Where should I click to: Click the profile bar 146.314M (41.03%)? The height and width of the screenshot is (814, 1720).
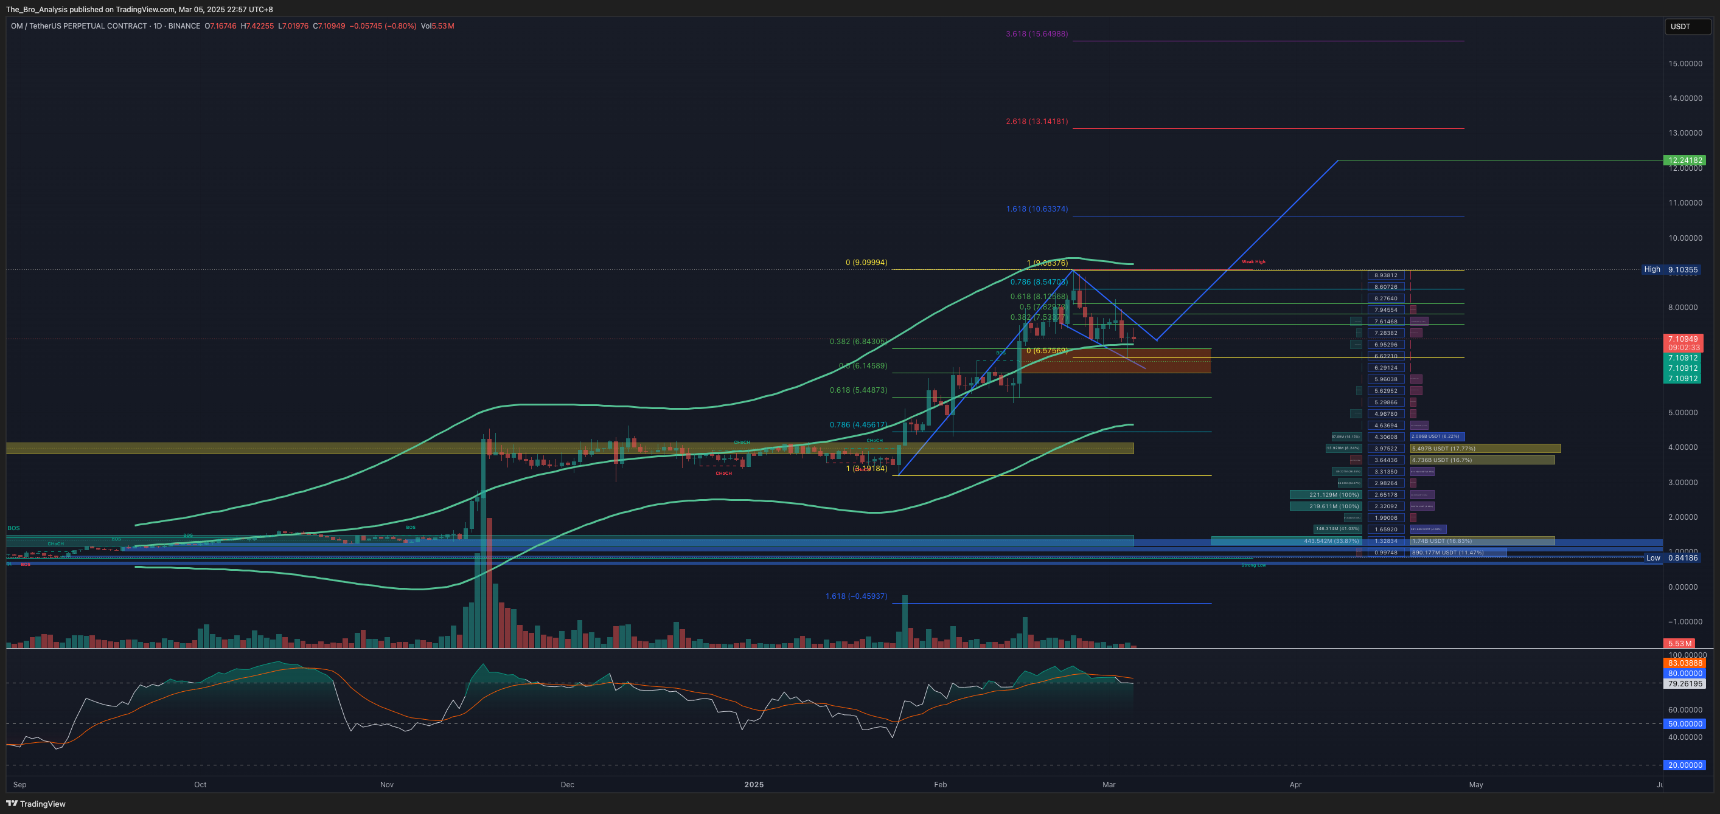[x=1337, y=529]
